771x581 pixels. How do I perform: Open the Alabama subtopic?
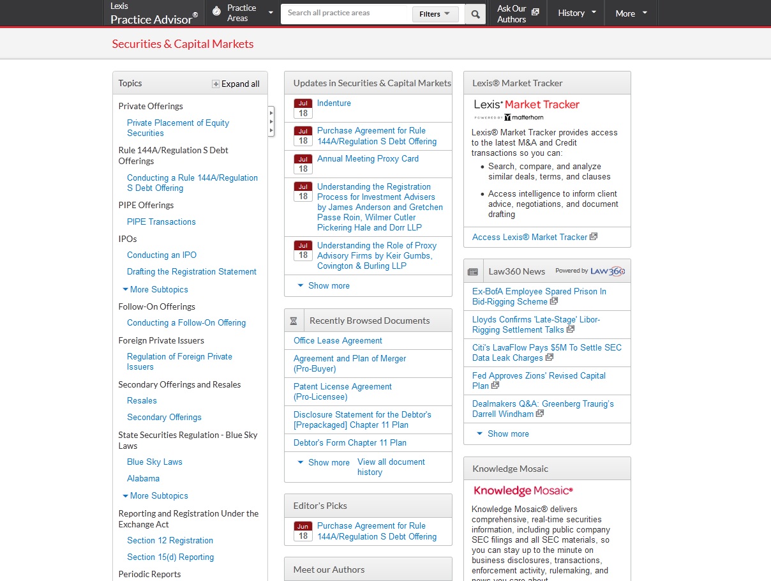click(144, 478)
